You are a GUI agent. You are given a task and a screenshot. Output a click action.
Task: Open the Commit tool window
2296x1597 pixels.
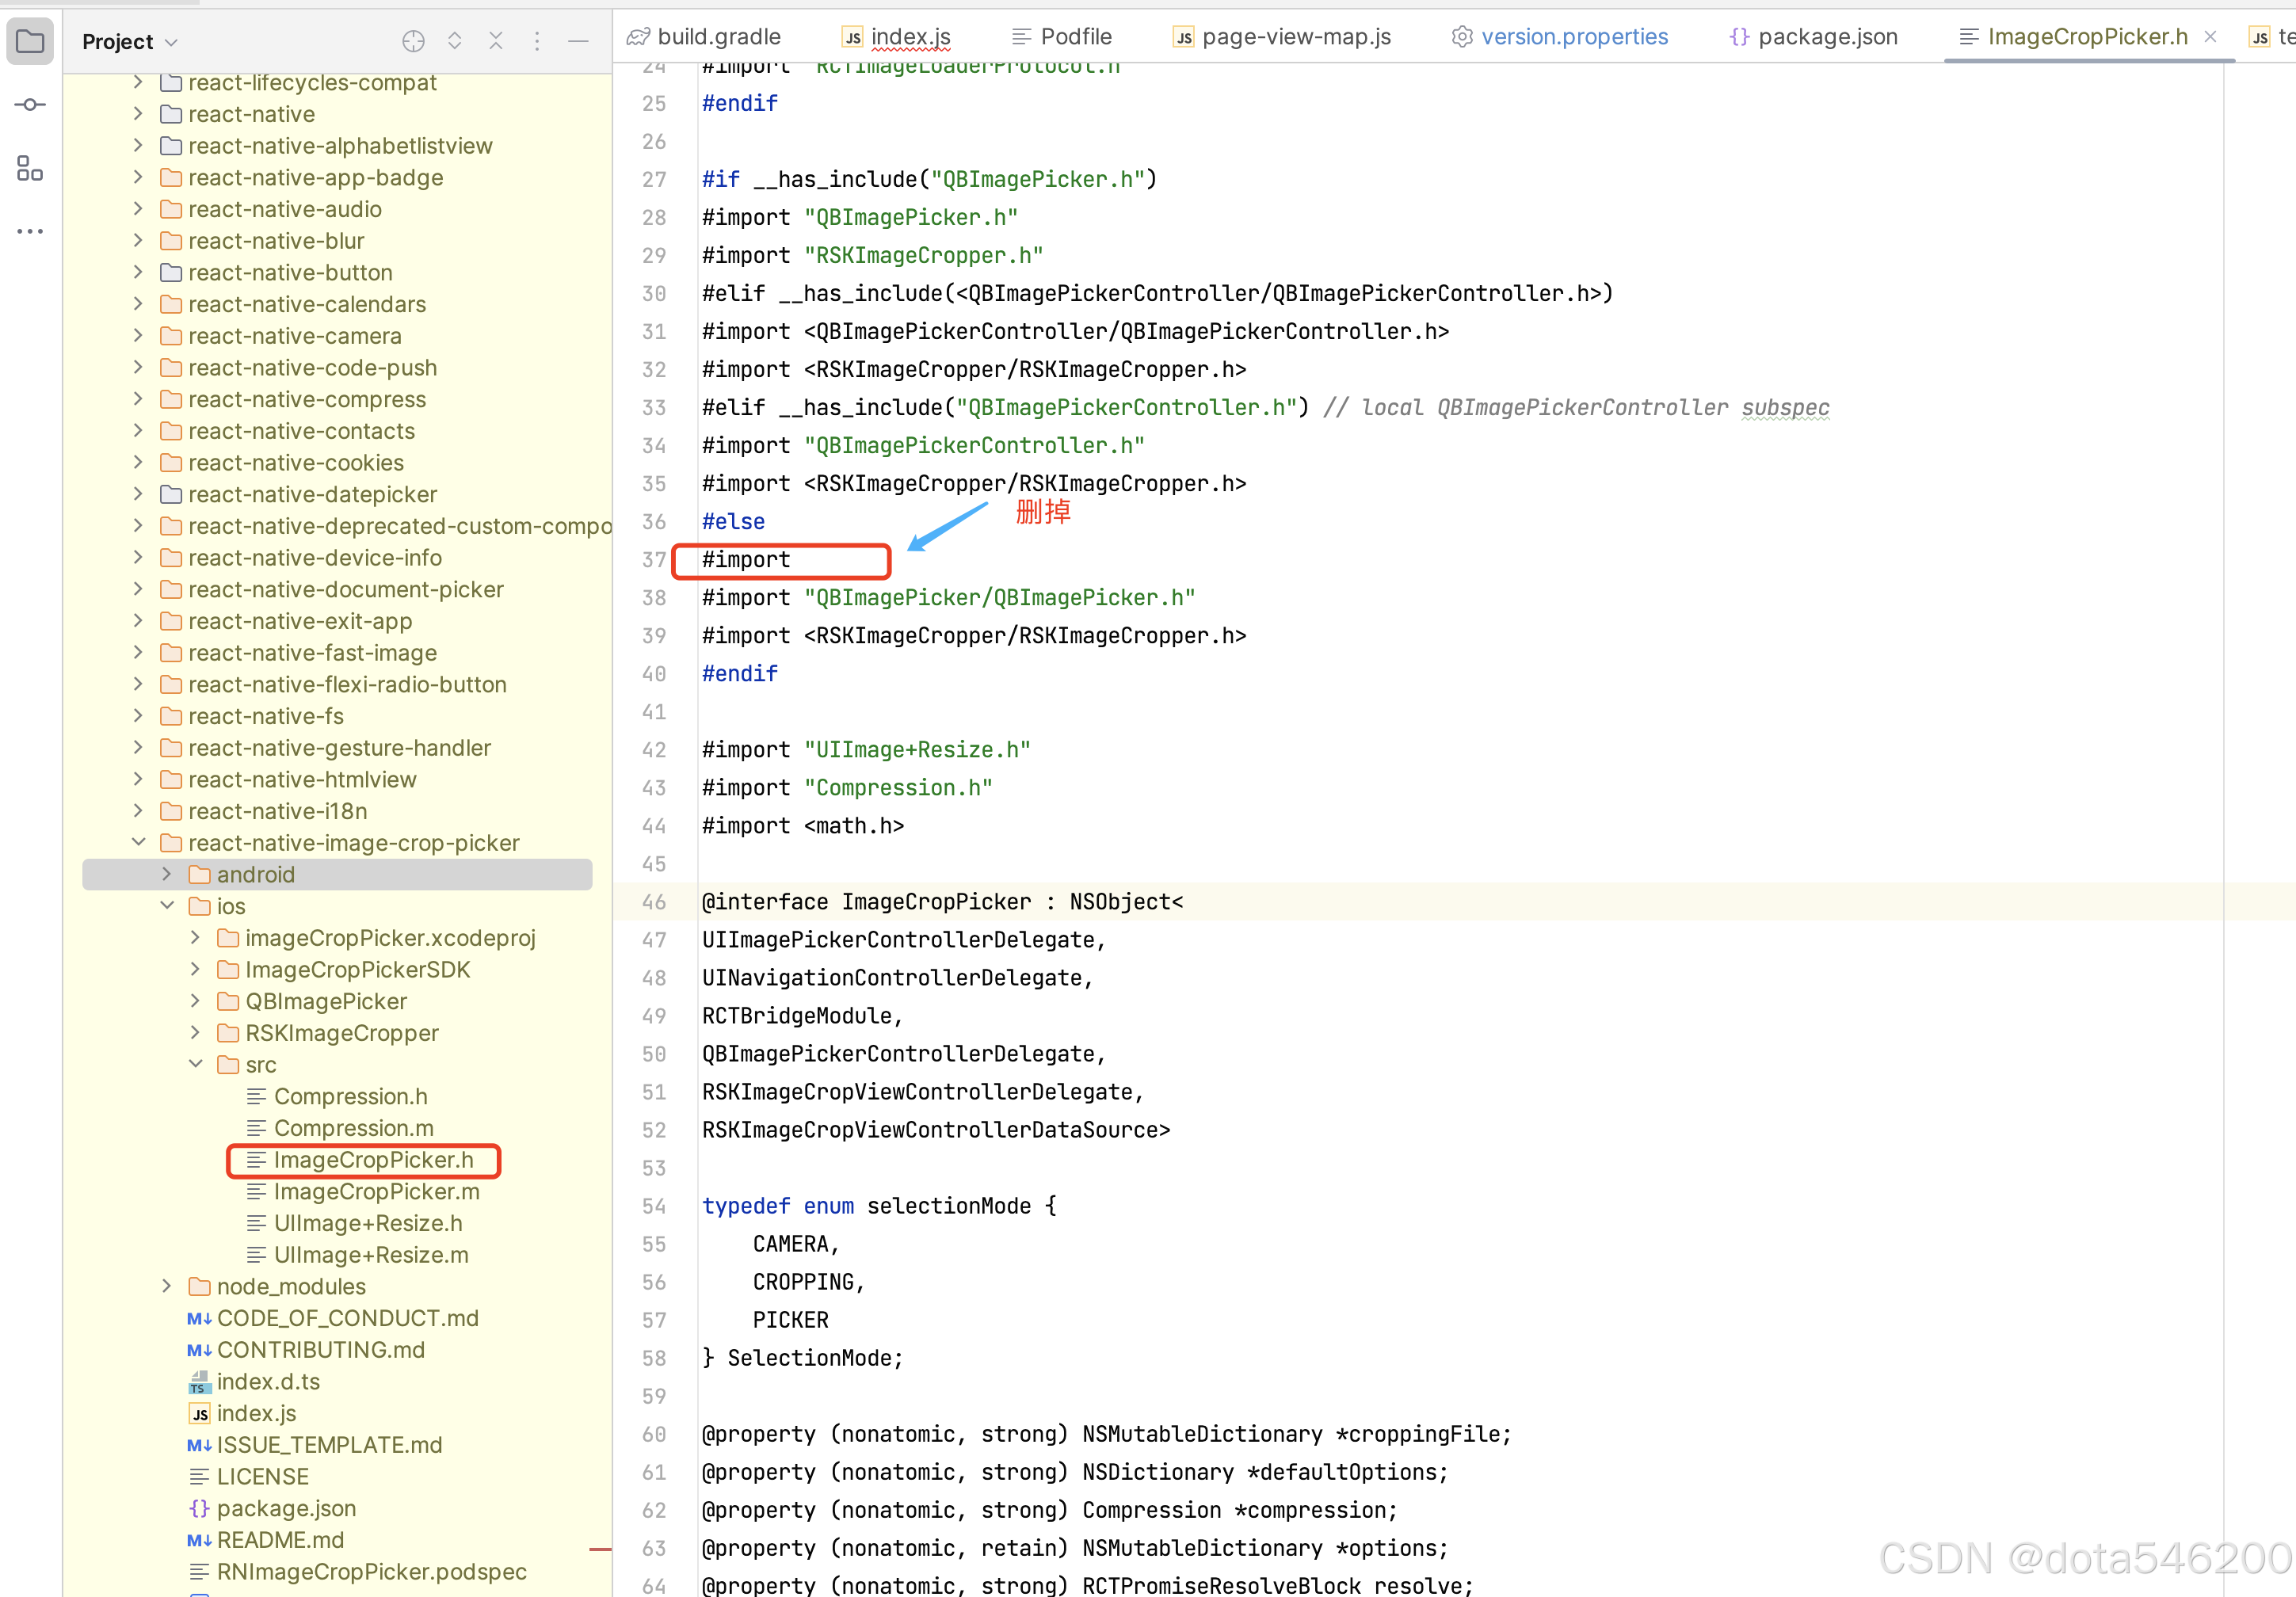tap(29, 103)
